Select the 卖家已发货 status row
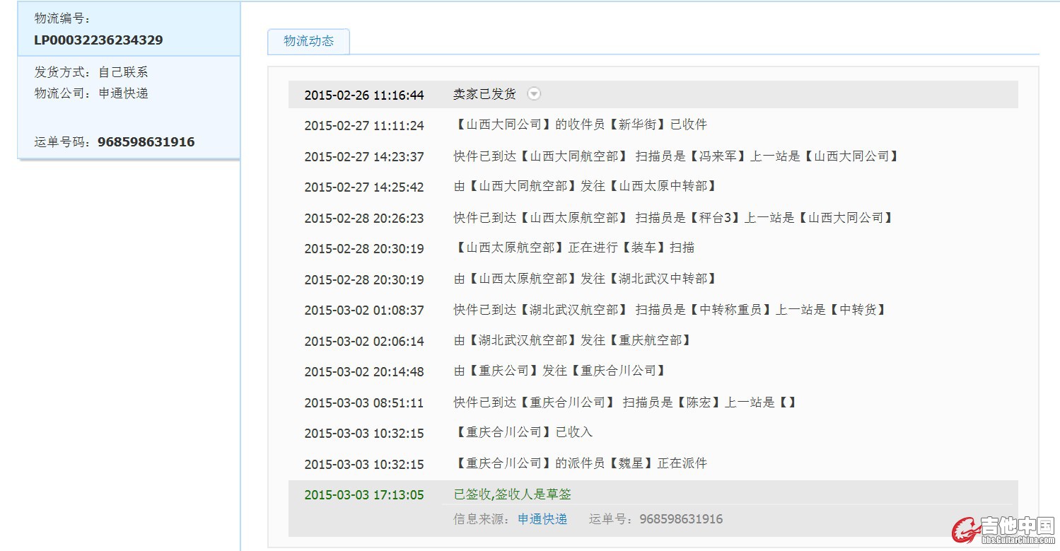This screenshot has width=1060, height=551. point(484,94)
